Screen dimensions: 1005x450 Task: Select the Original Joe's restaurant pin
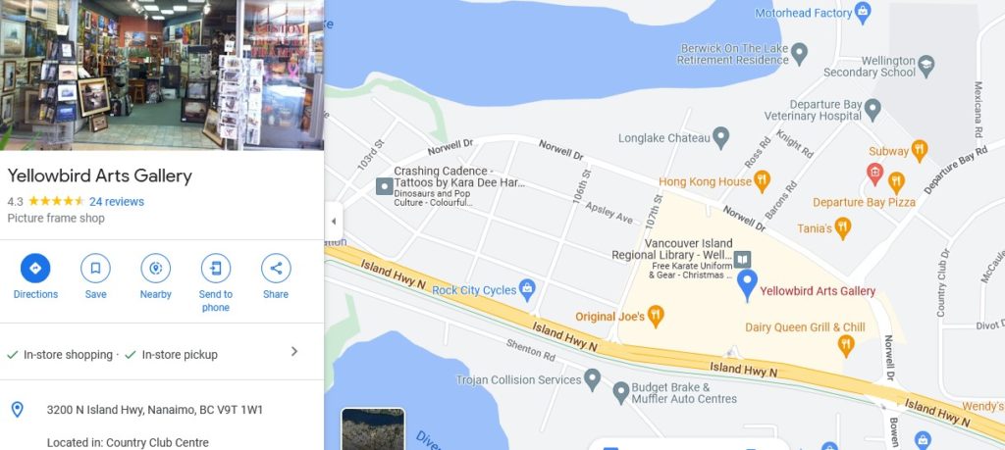(x=655, y=317)
